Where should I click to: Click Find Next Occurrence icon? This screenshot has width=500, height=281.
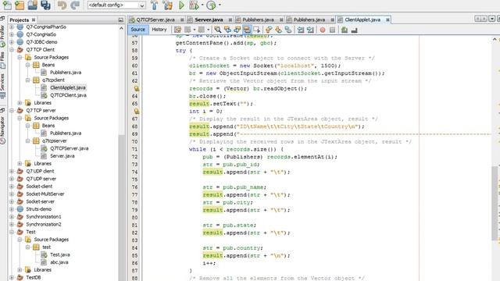point(237,30)
